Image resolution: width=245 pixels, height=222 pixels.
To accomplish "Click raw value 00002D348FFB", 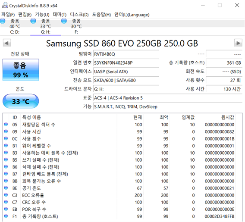I will pos(220,216).
